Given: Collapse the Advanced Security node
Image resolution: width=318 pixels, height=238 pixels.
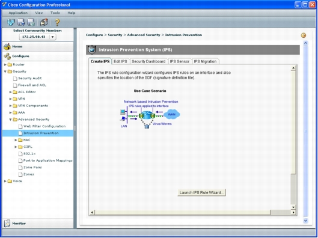Looking at the screenshot, I should (x=11, y=120).
